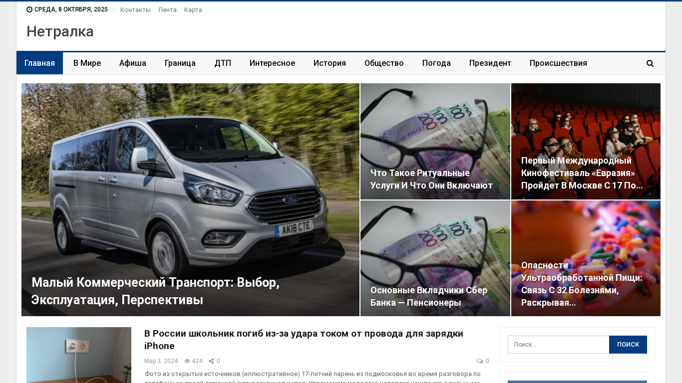Open the Лента link
This screenshot has width=682, height=383.
167,10
